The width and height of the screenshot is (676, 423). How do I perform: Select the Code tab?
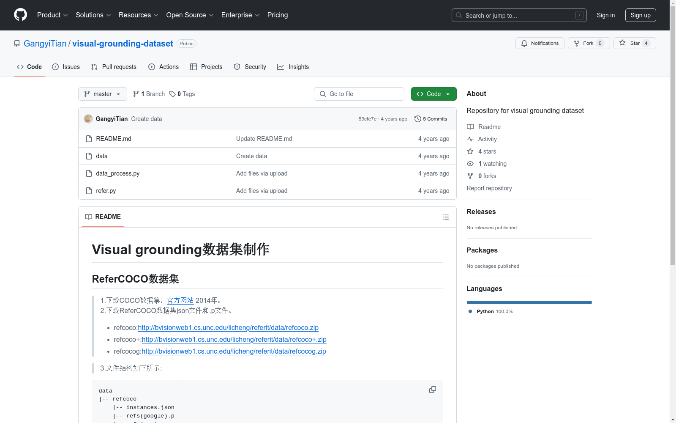click(29, 67)
